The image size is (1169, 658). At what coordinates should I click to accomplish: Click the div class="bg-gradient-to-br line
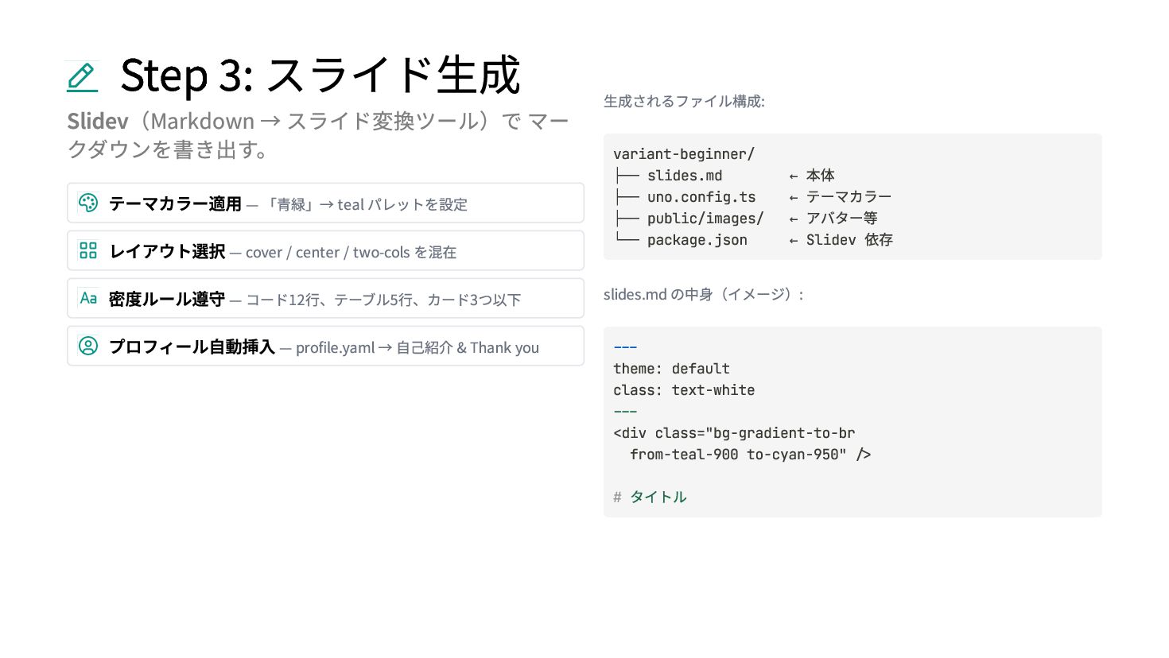click(734, 433)
